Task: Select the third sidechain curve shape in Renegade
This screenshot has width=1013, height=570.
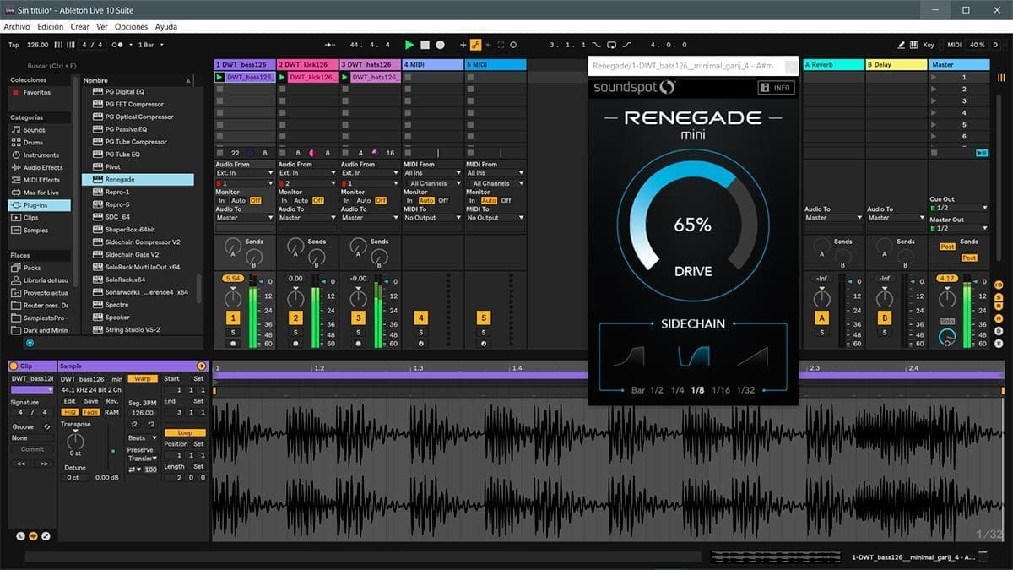Action: point(753,357)
